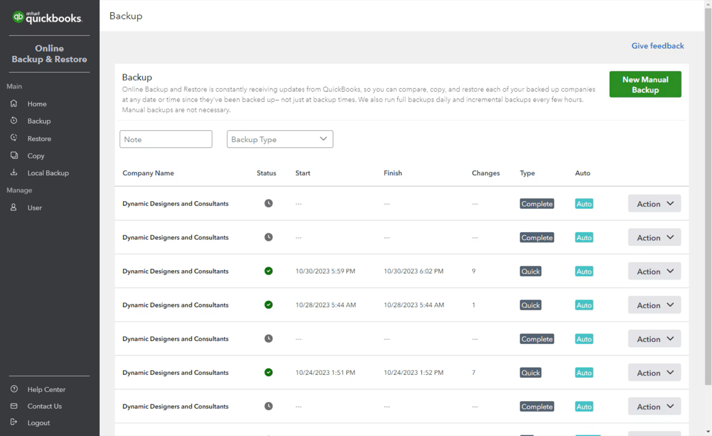Screen dimensions: 712x436
Task: Click the Copy pages icon
Action: click(x=14, y=155)
